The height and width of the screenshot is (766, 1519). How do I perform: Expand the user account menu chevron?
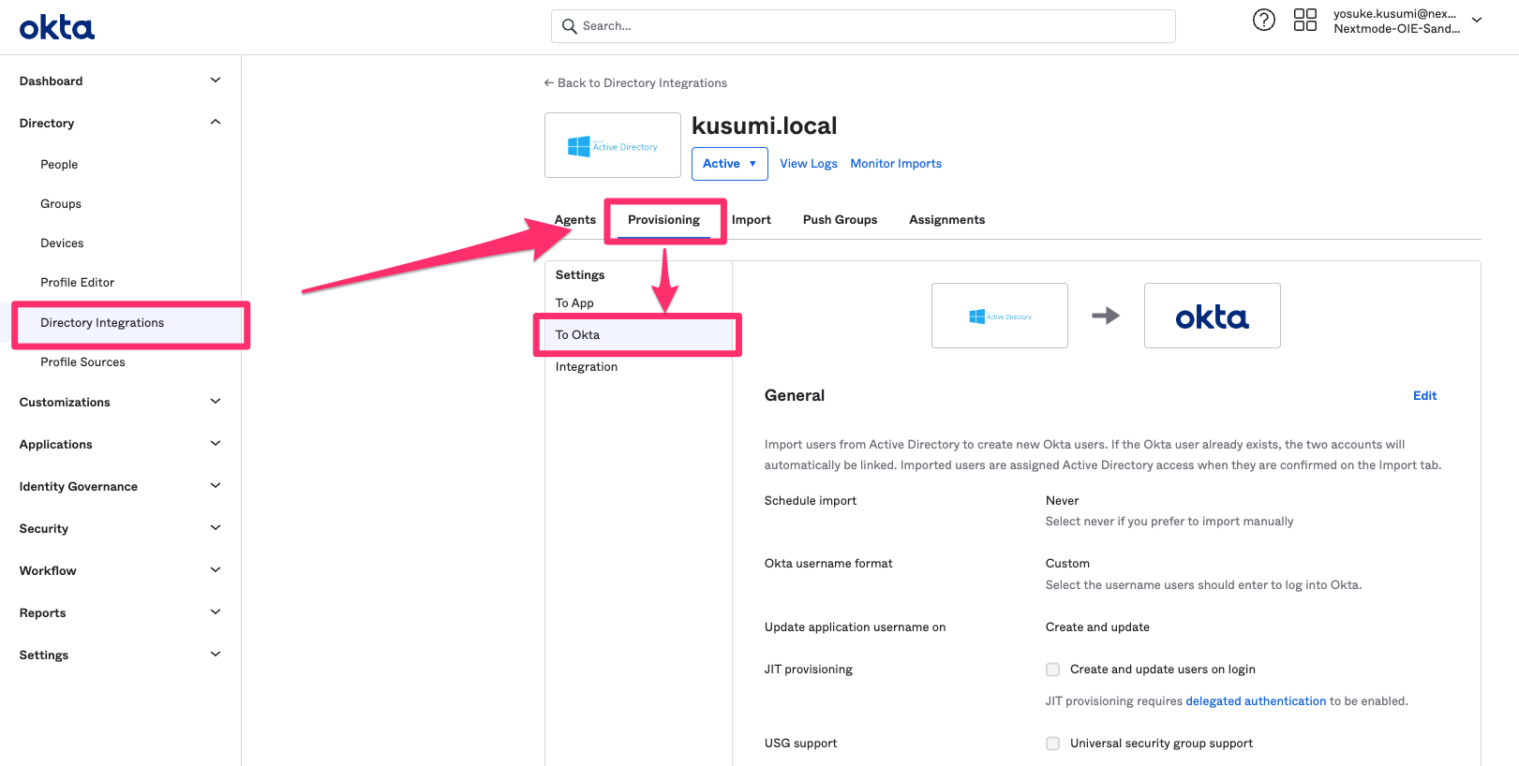(1477, 20)
